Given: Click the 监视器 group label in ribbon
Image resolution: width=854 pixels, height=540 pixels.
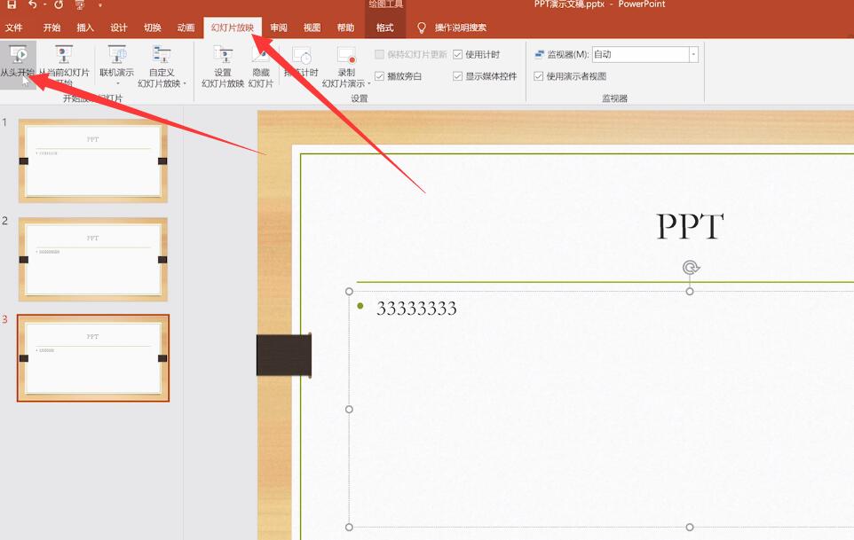Looking at the screenshot, I should 615,98.
